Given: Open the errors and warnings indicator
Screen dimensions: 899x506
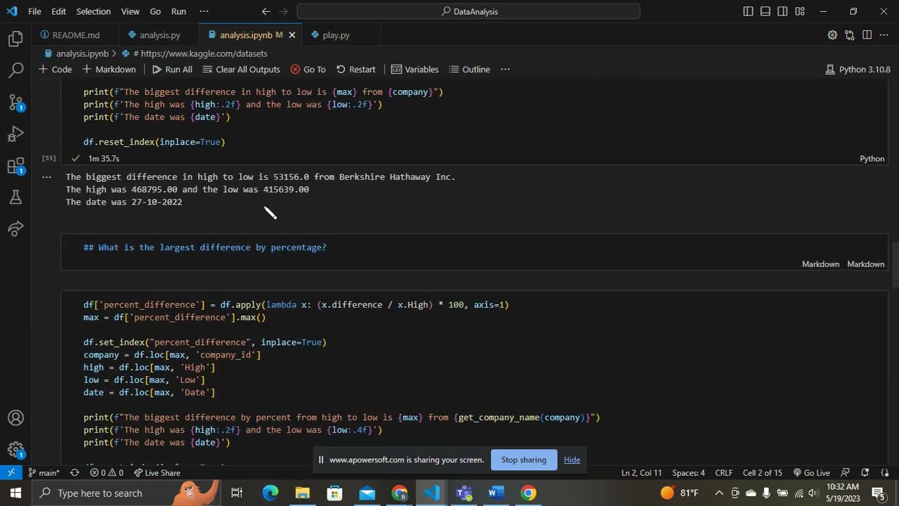Looking at the screenshot, I should tap(107, 473).
